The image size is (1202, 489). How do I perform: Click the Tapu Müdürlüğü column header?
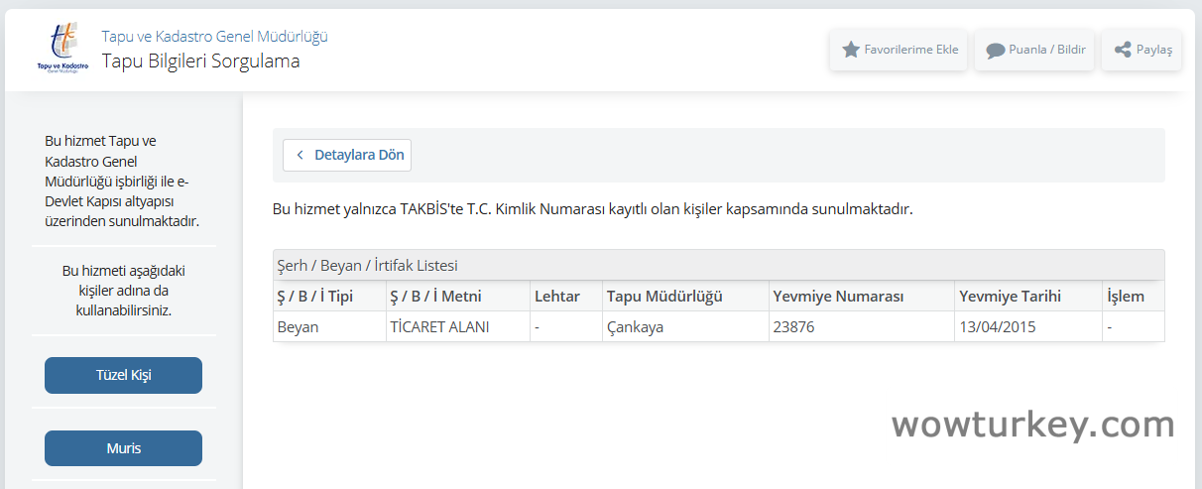(x=664, y=297)
